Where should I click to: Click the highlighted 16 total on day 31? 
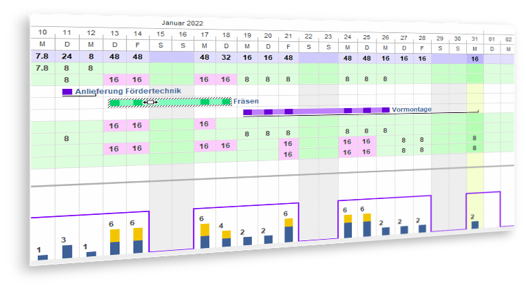474,59
